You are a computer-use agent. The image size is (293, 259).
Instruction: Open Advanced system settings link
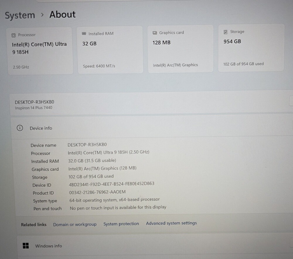[x=171, y=223]
